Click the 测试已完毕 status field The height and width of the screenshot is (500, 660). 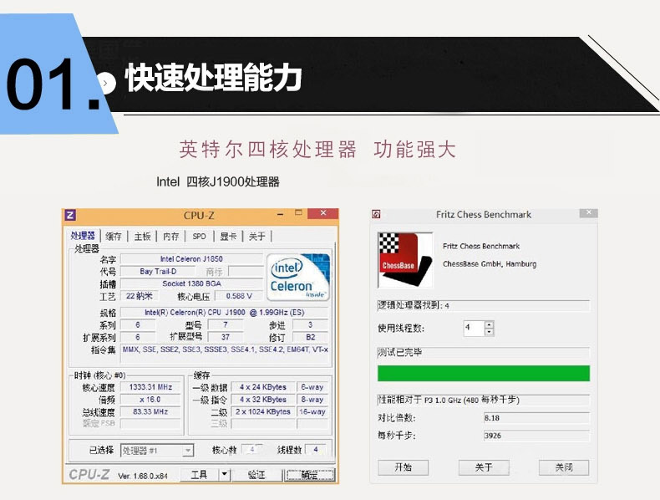(x=484, y=353)
